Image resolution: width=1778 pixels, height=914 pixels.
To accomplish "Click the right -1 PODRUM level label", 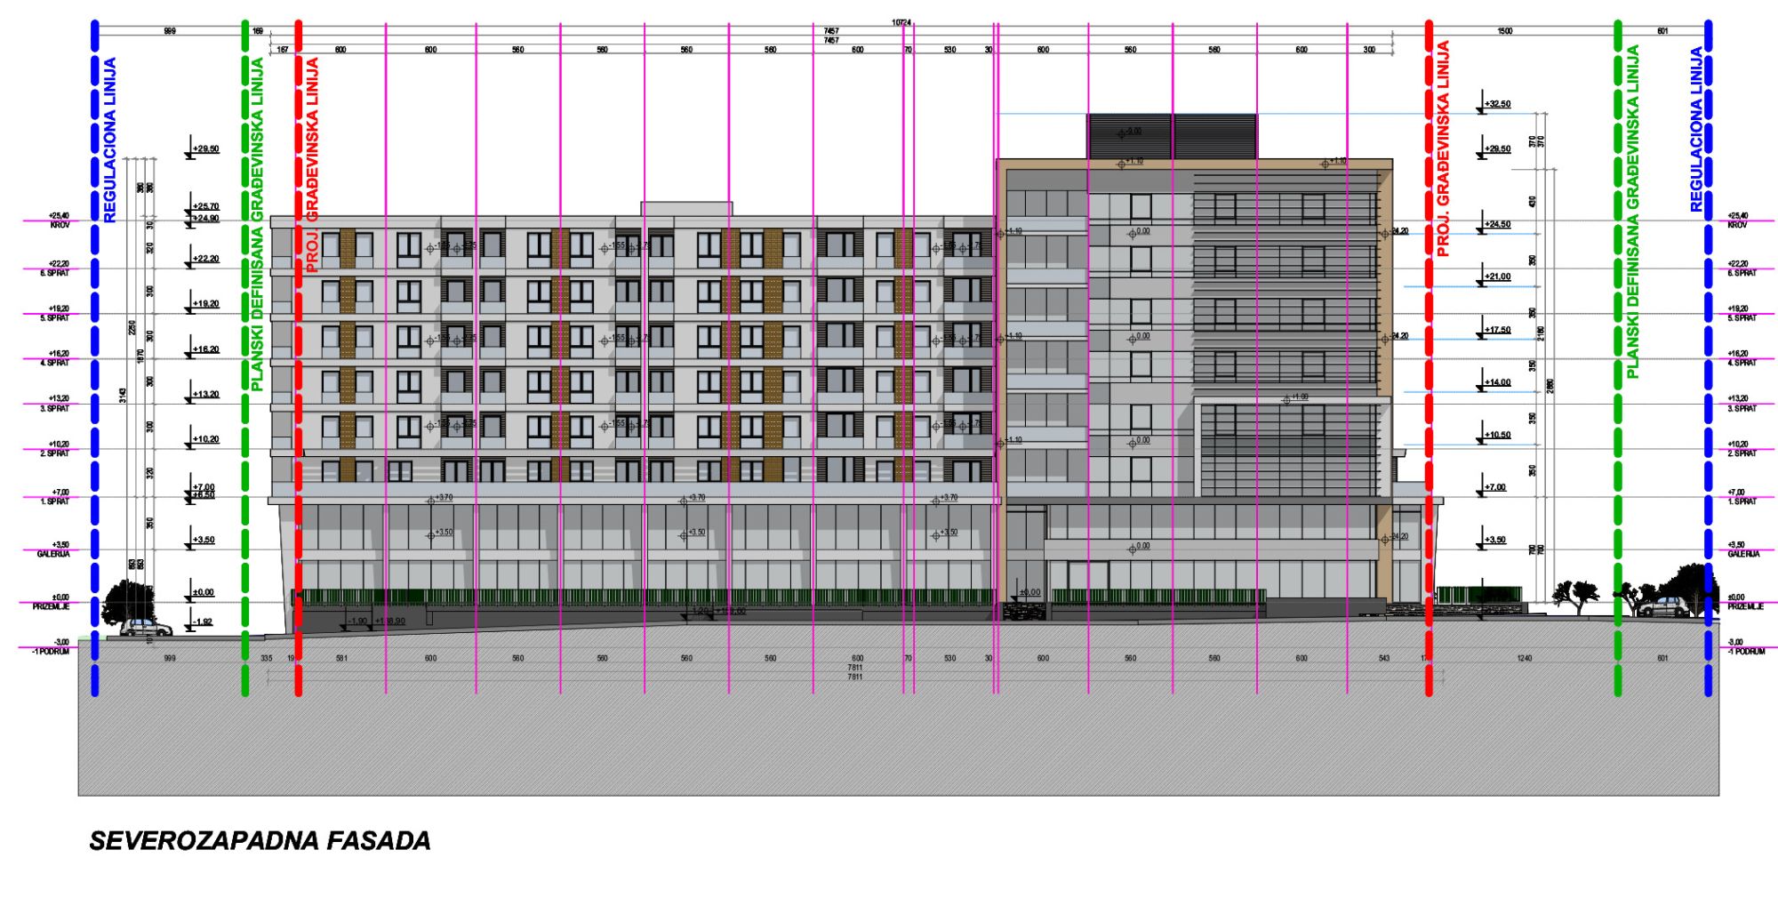I will click(x=1746, y=652).
